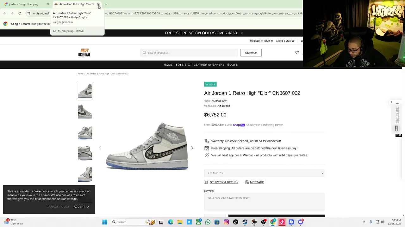This screenshot has width=405, height=227.
Task: Open volume settings in system tray
Action: (x=383, y=222)
